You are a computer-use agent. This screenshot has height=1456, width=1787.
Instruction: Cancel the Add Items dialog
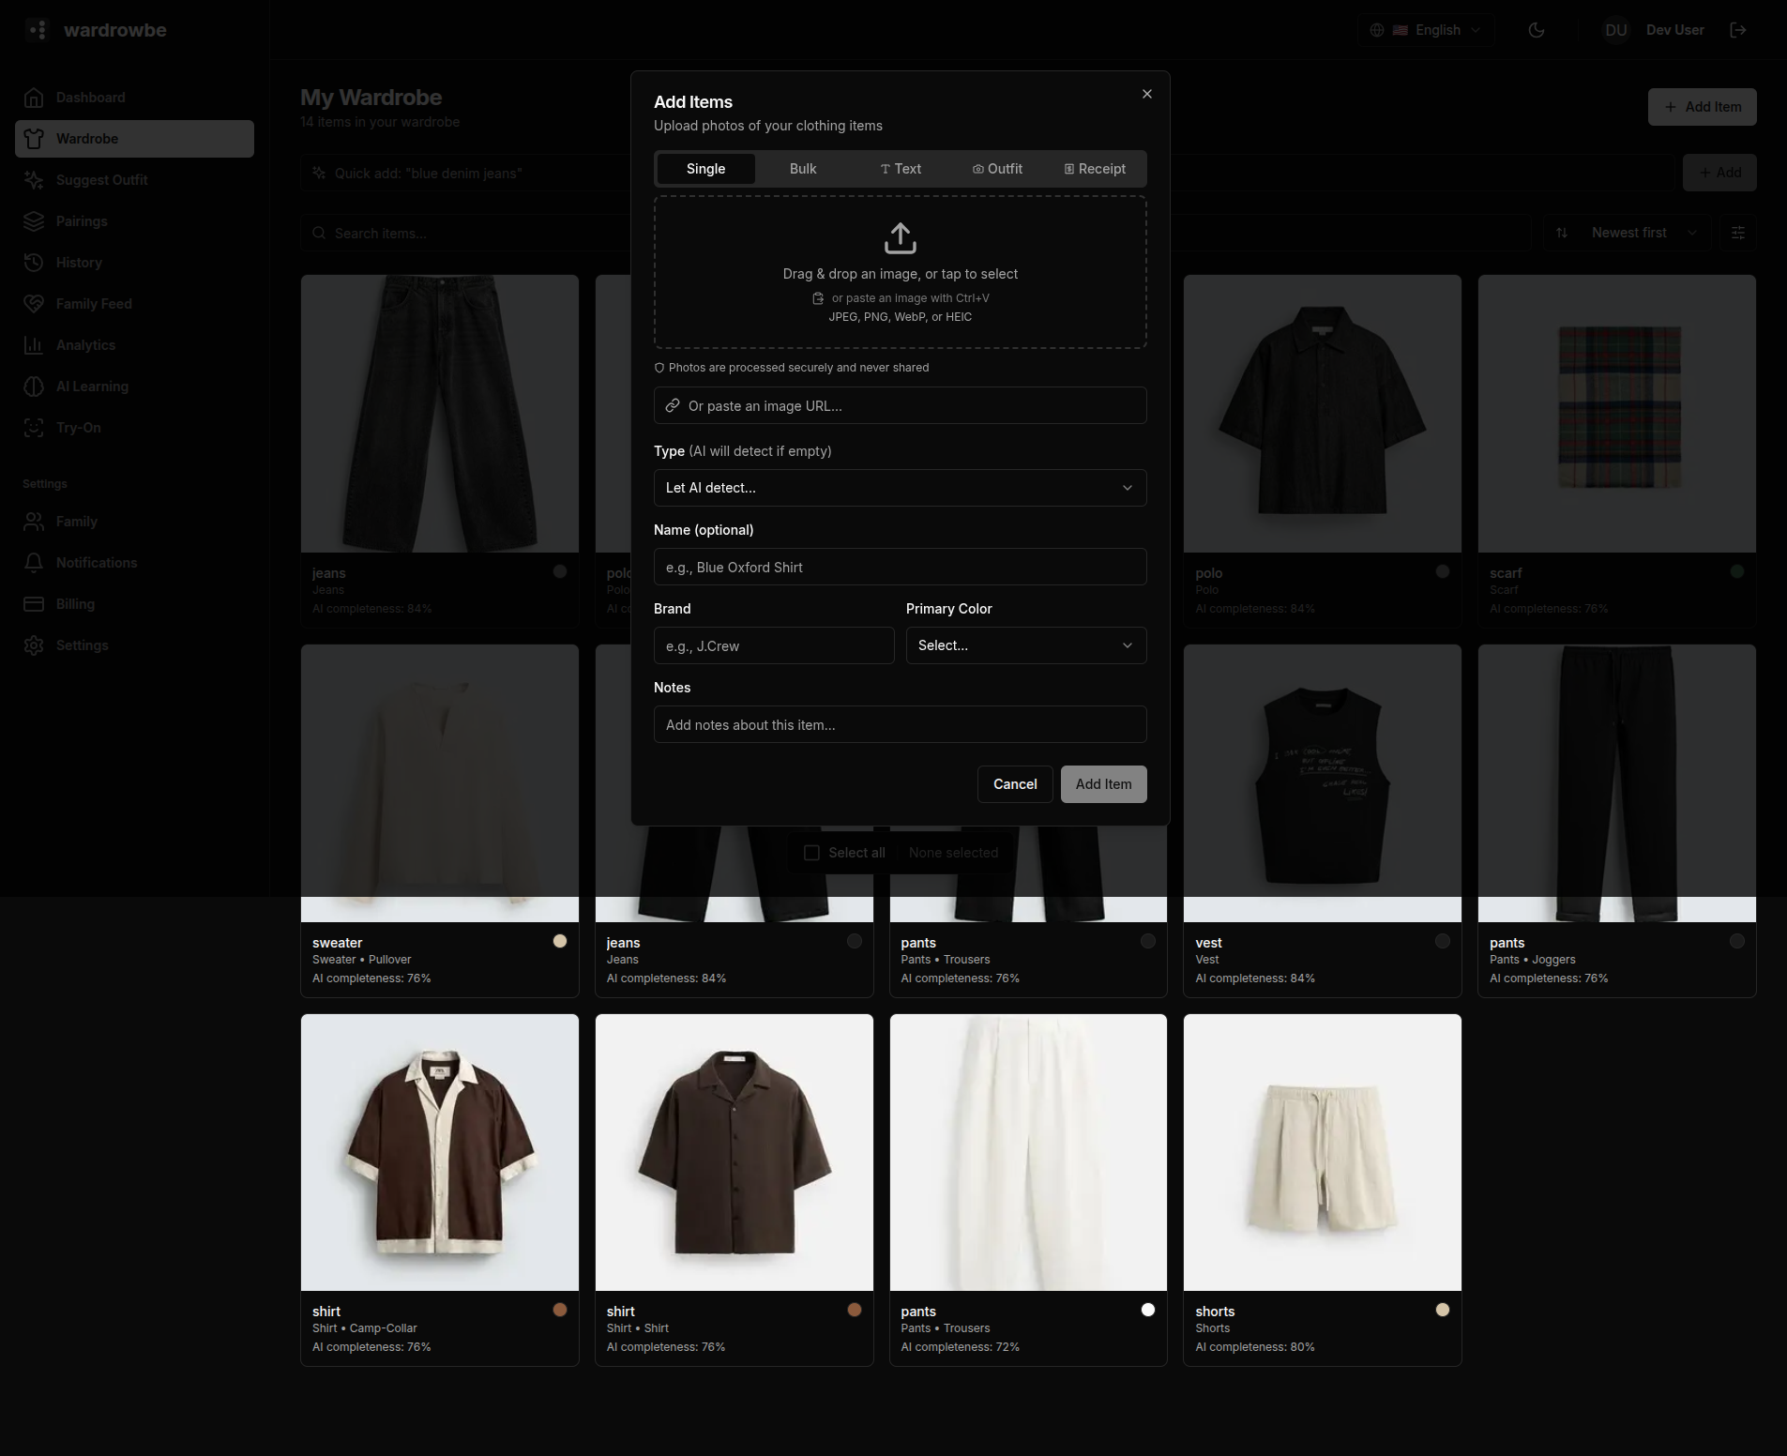[1013, 784]
